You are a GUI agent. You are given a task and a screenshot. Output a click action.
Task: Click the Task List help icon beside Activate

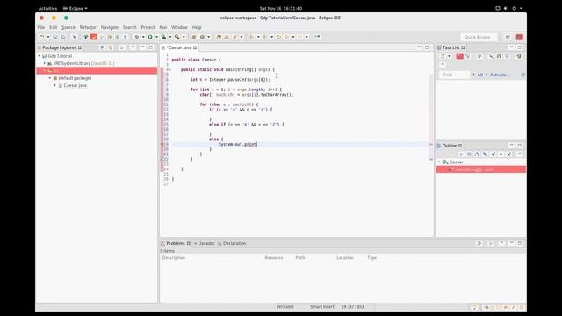(x=523, y=75)
